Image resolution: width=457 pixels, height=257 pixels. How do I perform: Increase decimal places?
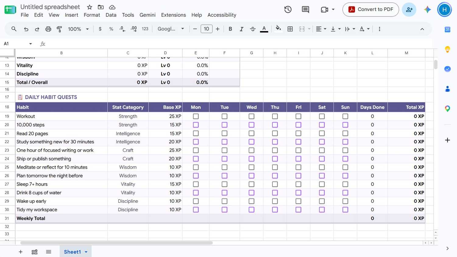pos(133,29)
